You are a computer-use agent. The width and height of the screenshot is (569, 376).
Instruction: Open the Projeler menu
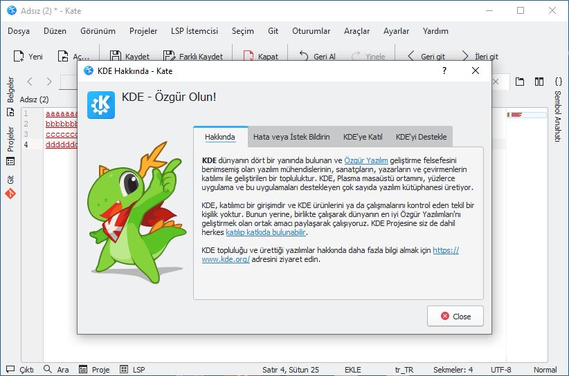(x=143, y=31)
